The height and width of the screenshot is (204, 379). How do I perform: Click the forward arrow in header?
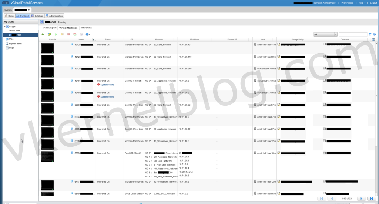[7, 3]
